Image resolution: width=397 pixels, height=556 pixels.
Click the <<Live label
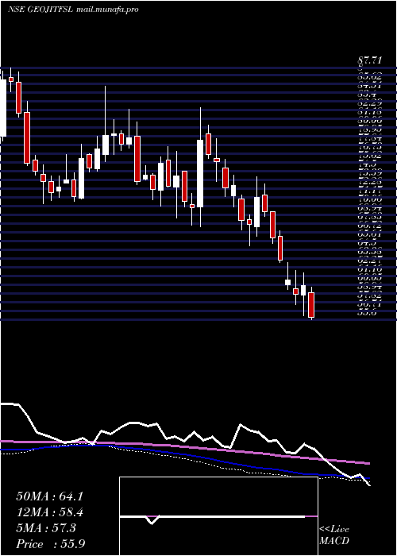pos(334,530)
